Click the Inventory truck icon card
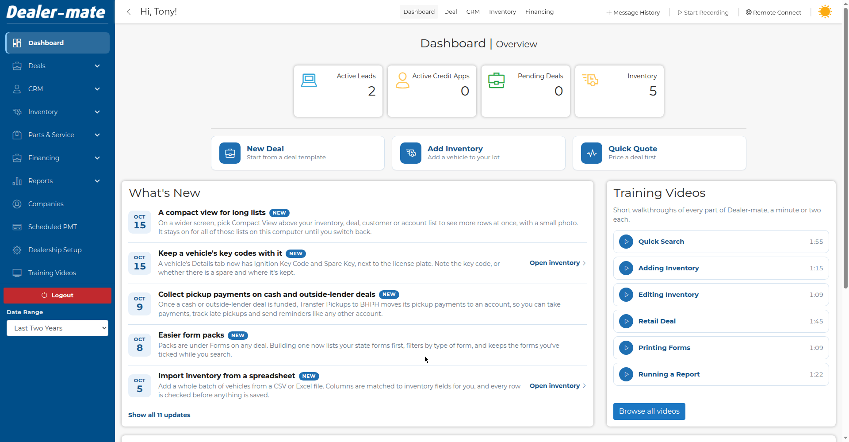Screen dimensions: 849x442 click(x=619, y=91)
